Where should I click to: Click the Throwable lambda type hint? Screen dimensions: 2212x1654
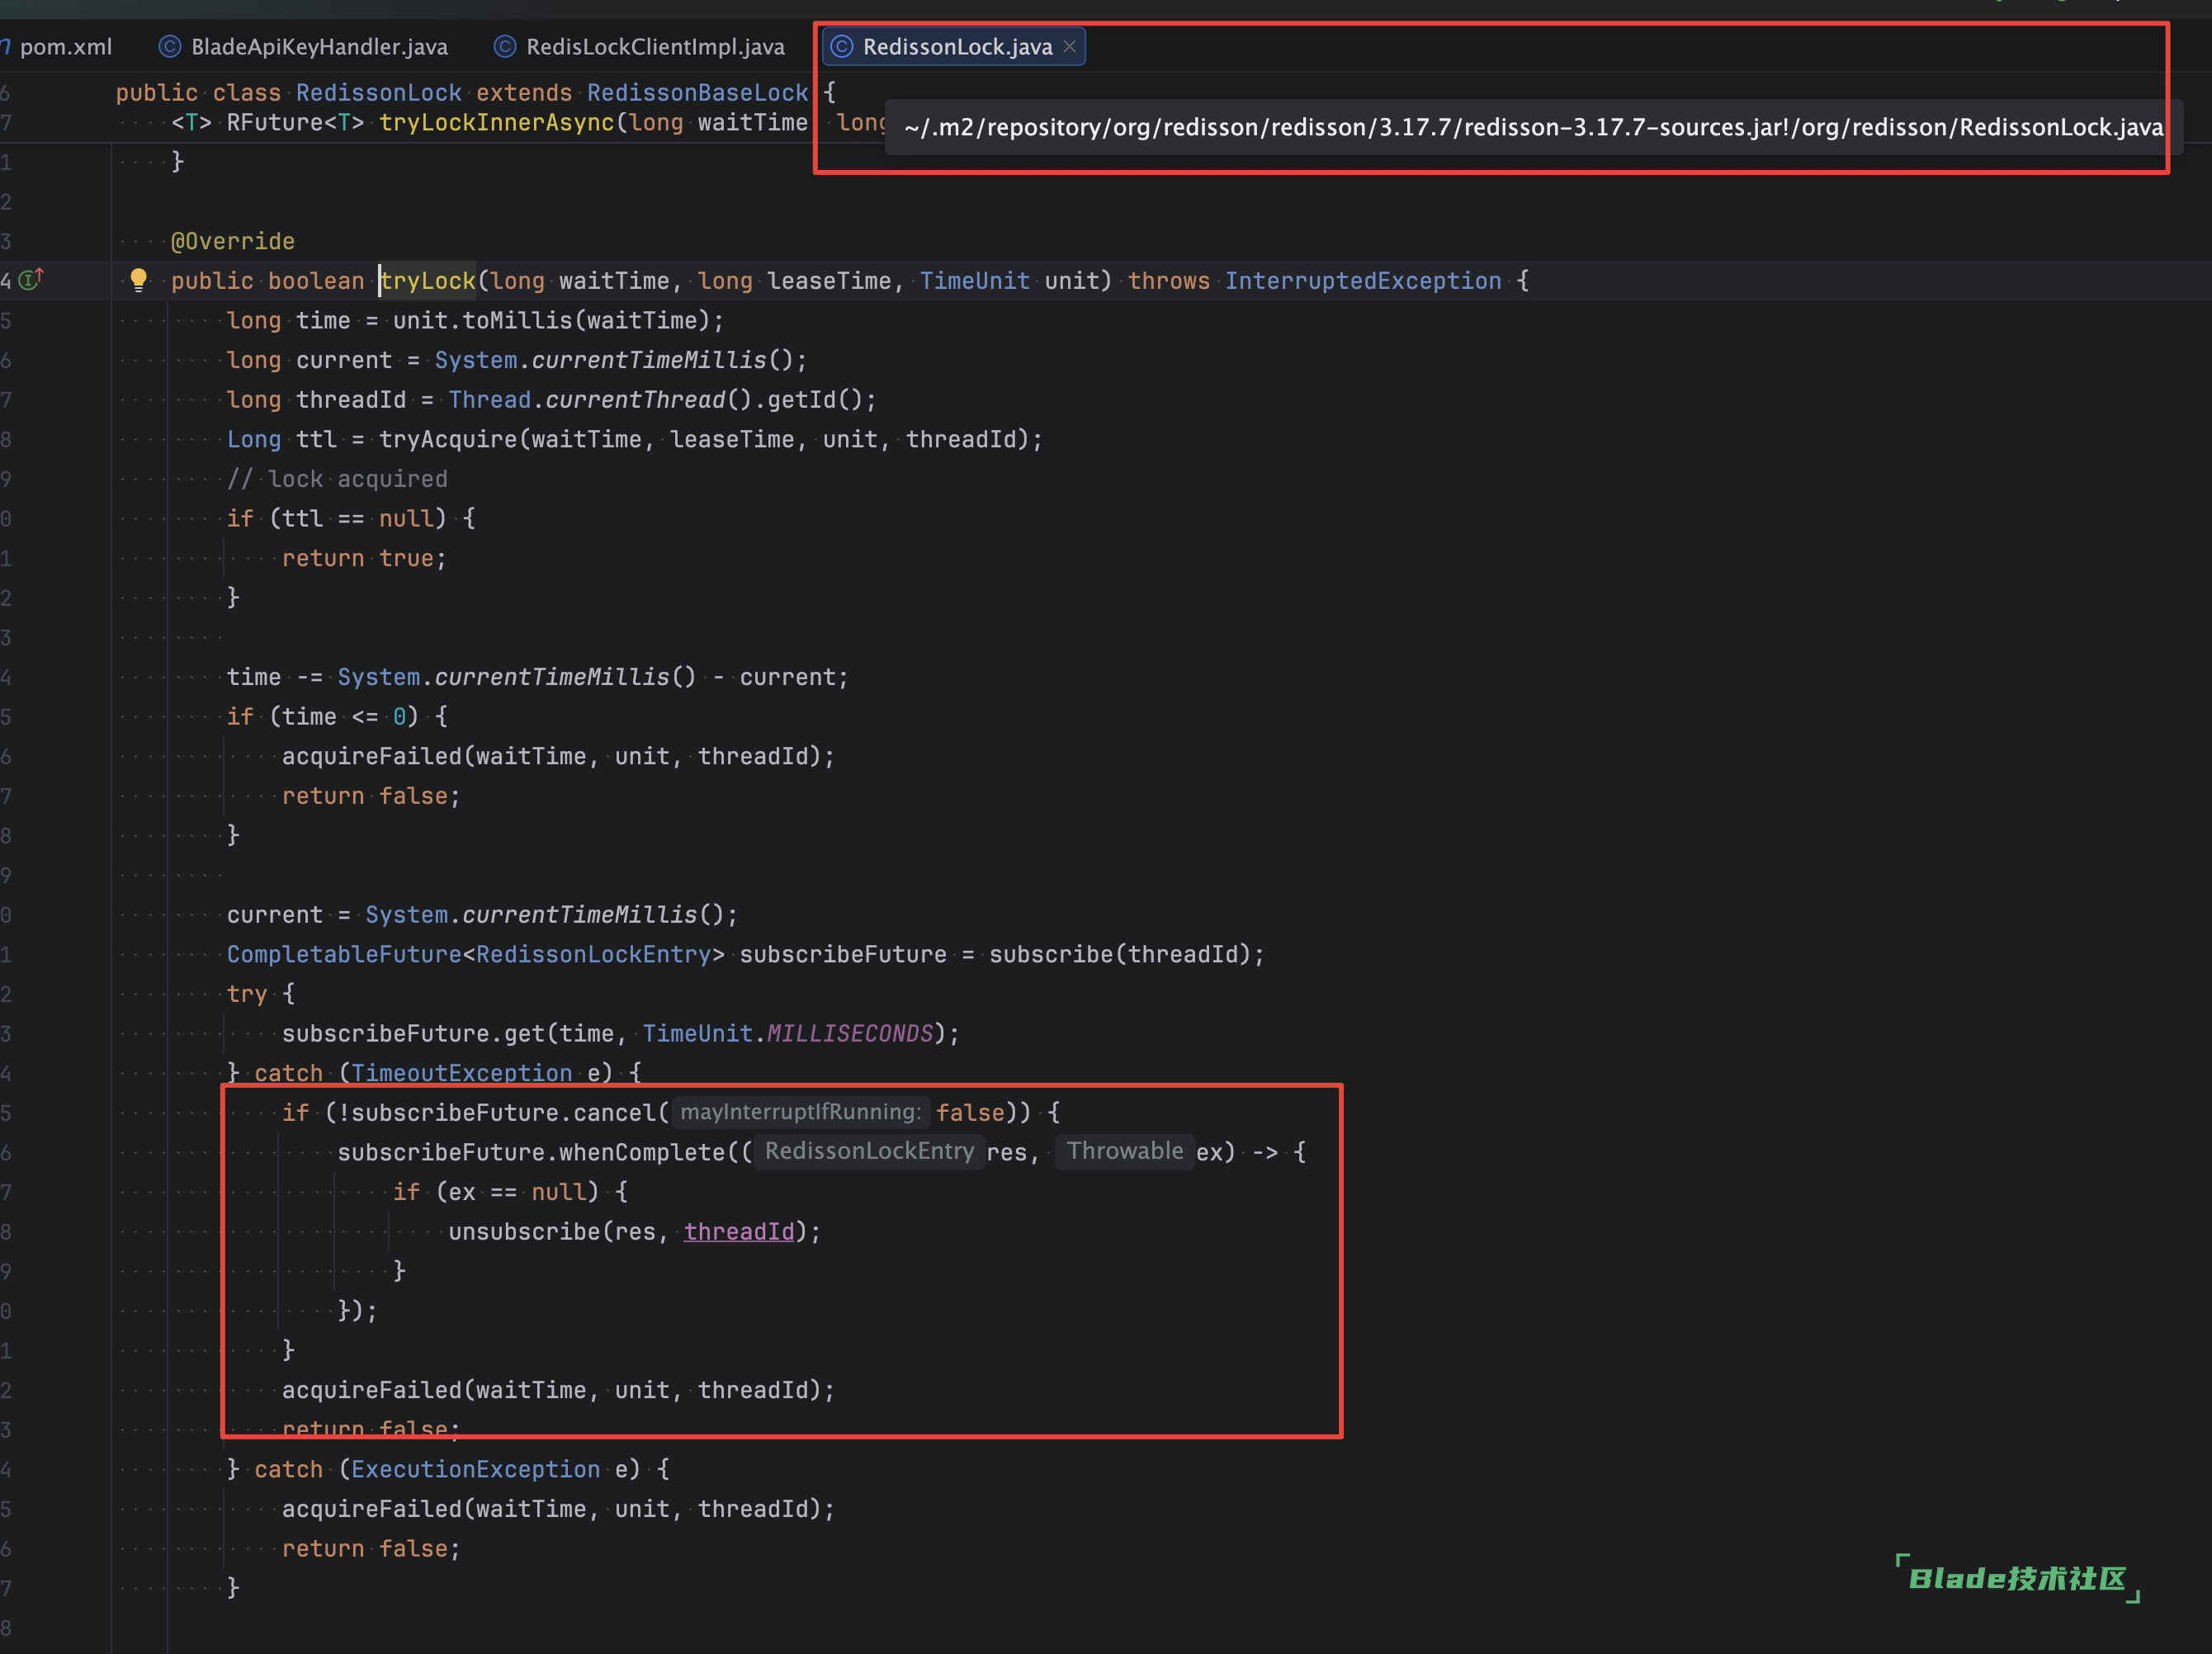tap(1124, 1151)
